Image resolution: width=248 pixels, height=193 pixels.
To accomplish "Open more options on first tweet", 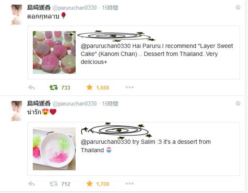I will click(x=129, y=87).
